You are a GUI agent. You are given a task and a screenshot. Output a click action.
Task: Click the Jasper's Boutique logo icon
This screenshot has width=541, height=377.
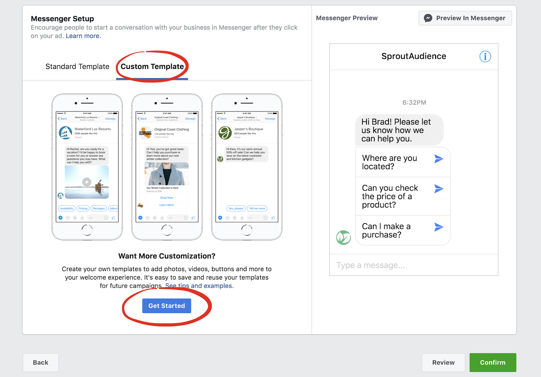225,133
